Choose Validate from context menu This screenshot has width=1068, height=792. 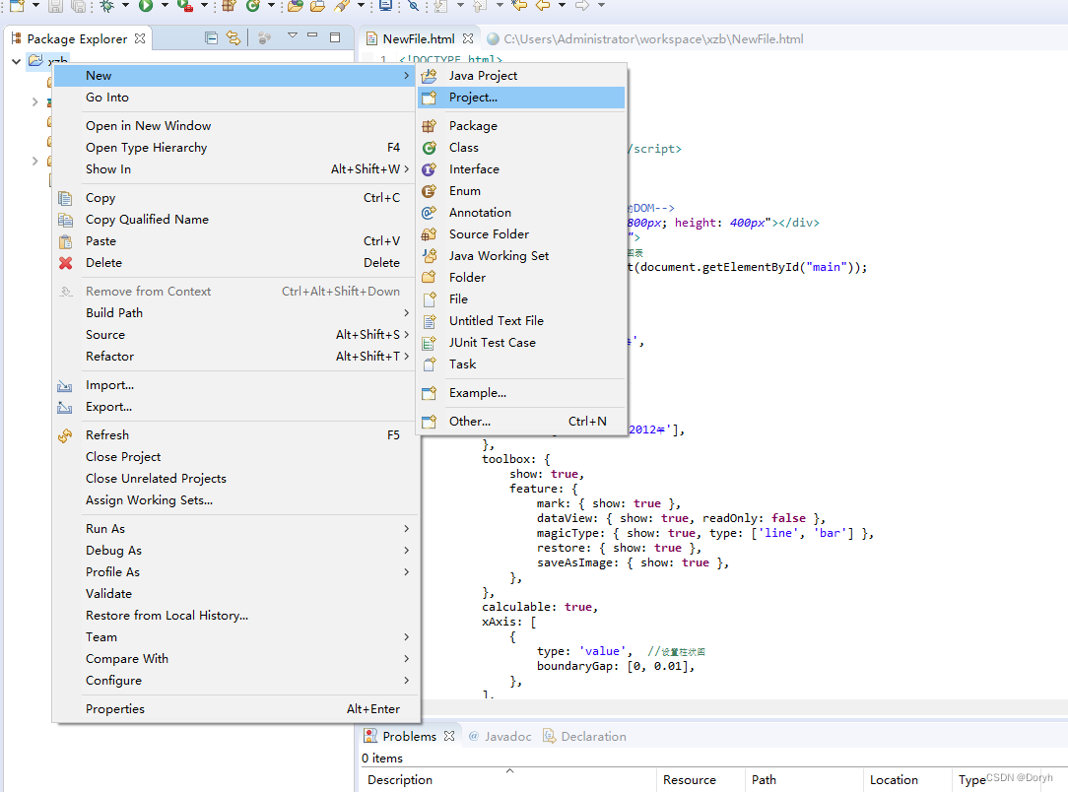click(236, 594)
